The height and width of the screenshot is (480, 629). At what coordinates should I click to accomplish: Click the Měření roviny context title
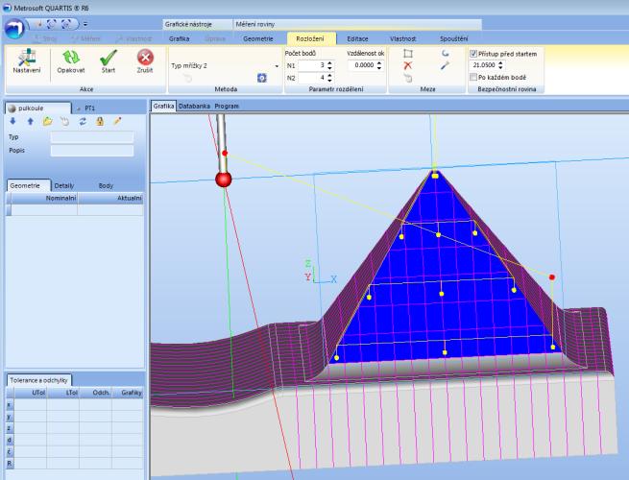point(255,24)
